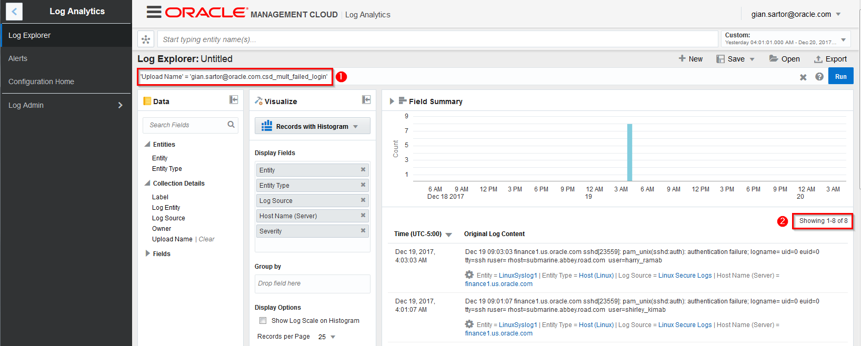Remove Entity from Display Fields

coord(363,170)
